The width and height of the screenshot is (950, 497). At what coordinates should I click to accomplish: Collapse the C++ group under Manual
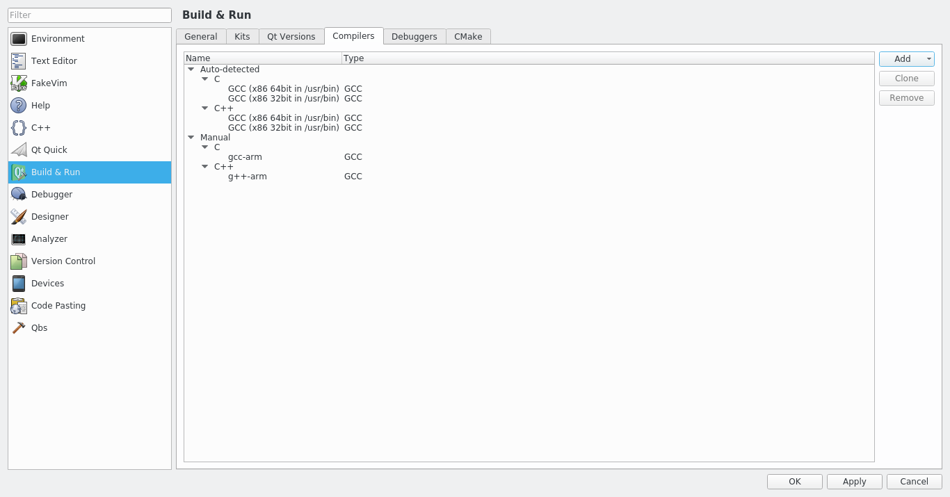[205, 167]
